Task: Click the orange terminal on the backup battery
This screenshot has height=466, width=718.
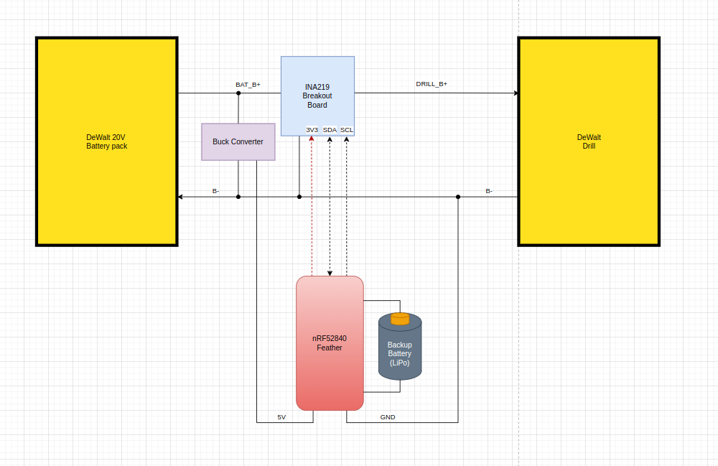Action: (400, 319)
